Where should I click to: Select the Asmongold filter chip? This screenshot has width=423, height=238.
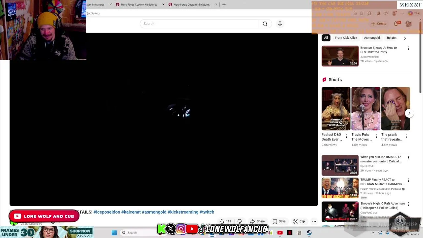372,38
